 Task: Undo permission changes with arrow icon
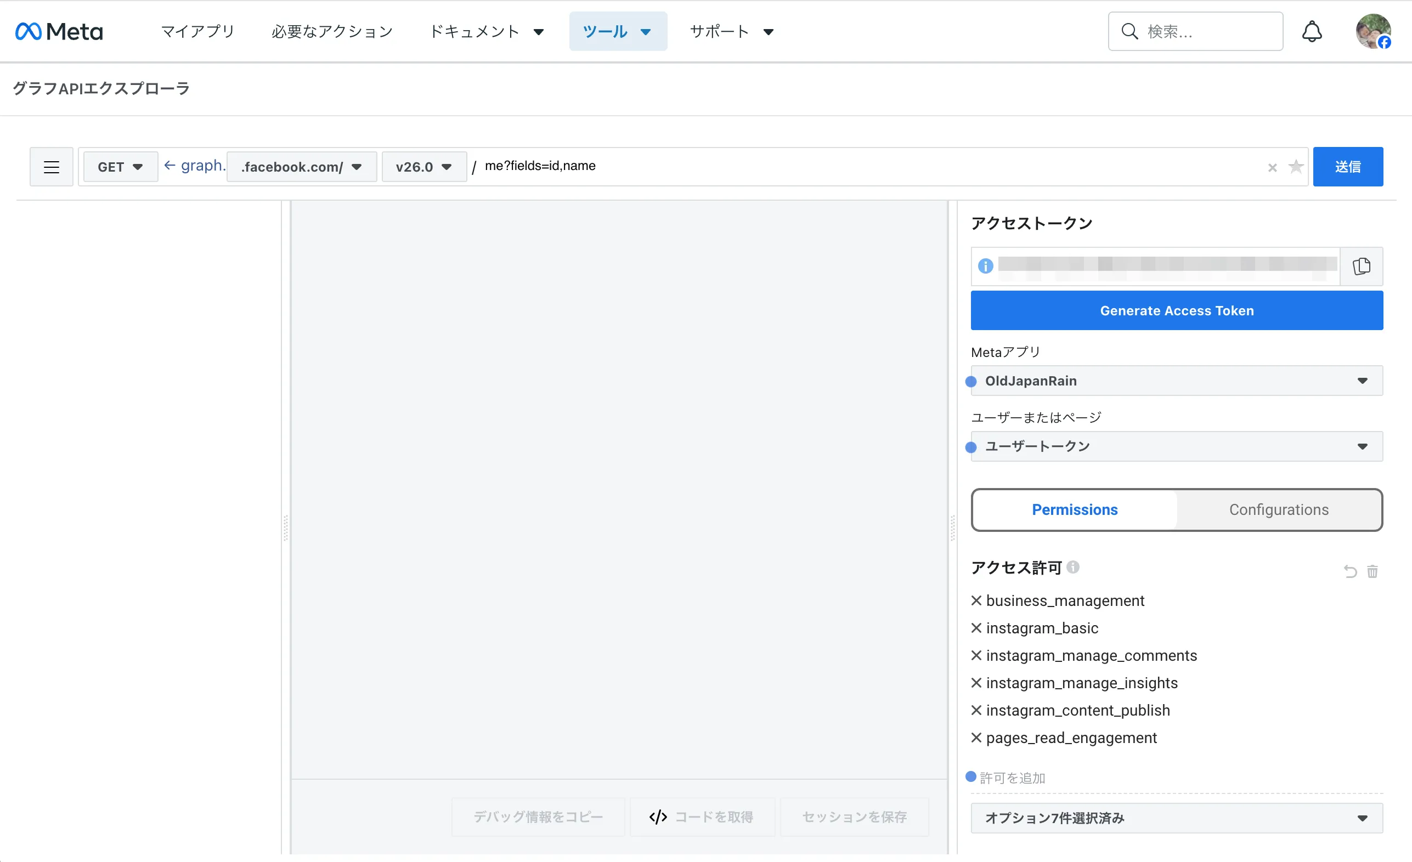[x=1350, y=571]
